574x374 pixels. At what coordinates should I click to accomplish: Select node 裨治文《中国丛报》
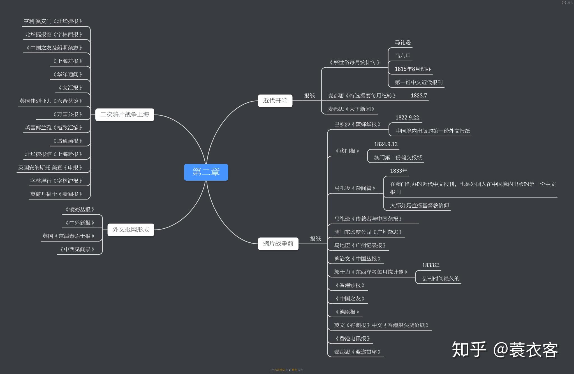[358, 259]
